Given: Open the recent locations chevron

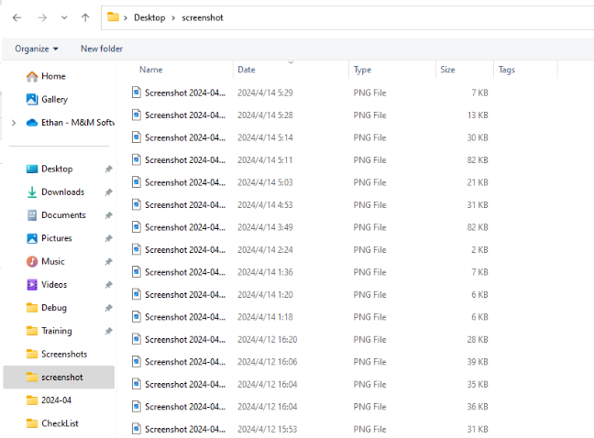Looking at the screenshot, I should 64,17.
